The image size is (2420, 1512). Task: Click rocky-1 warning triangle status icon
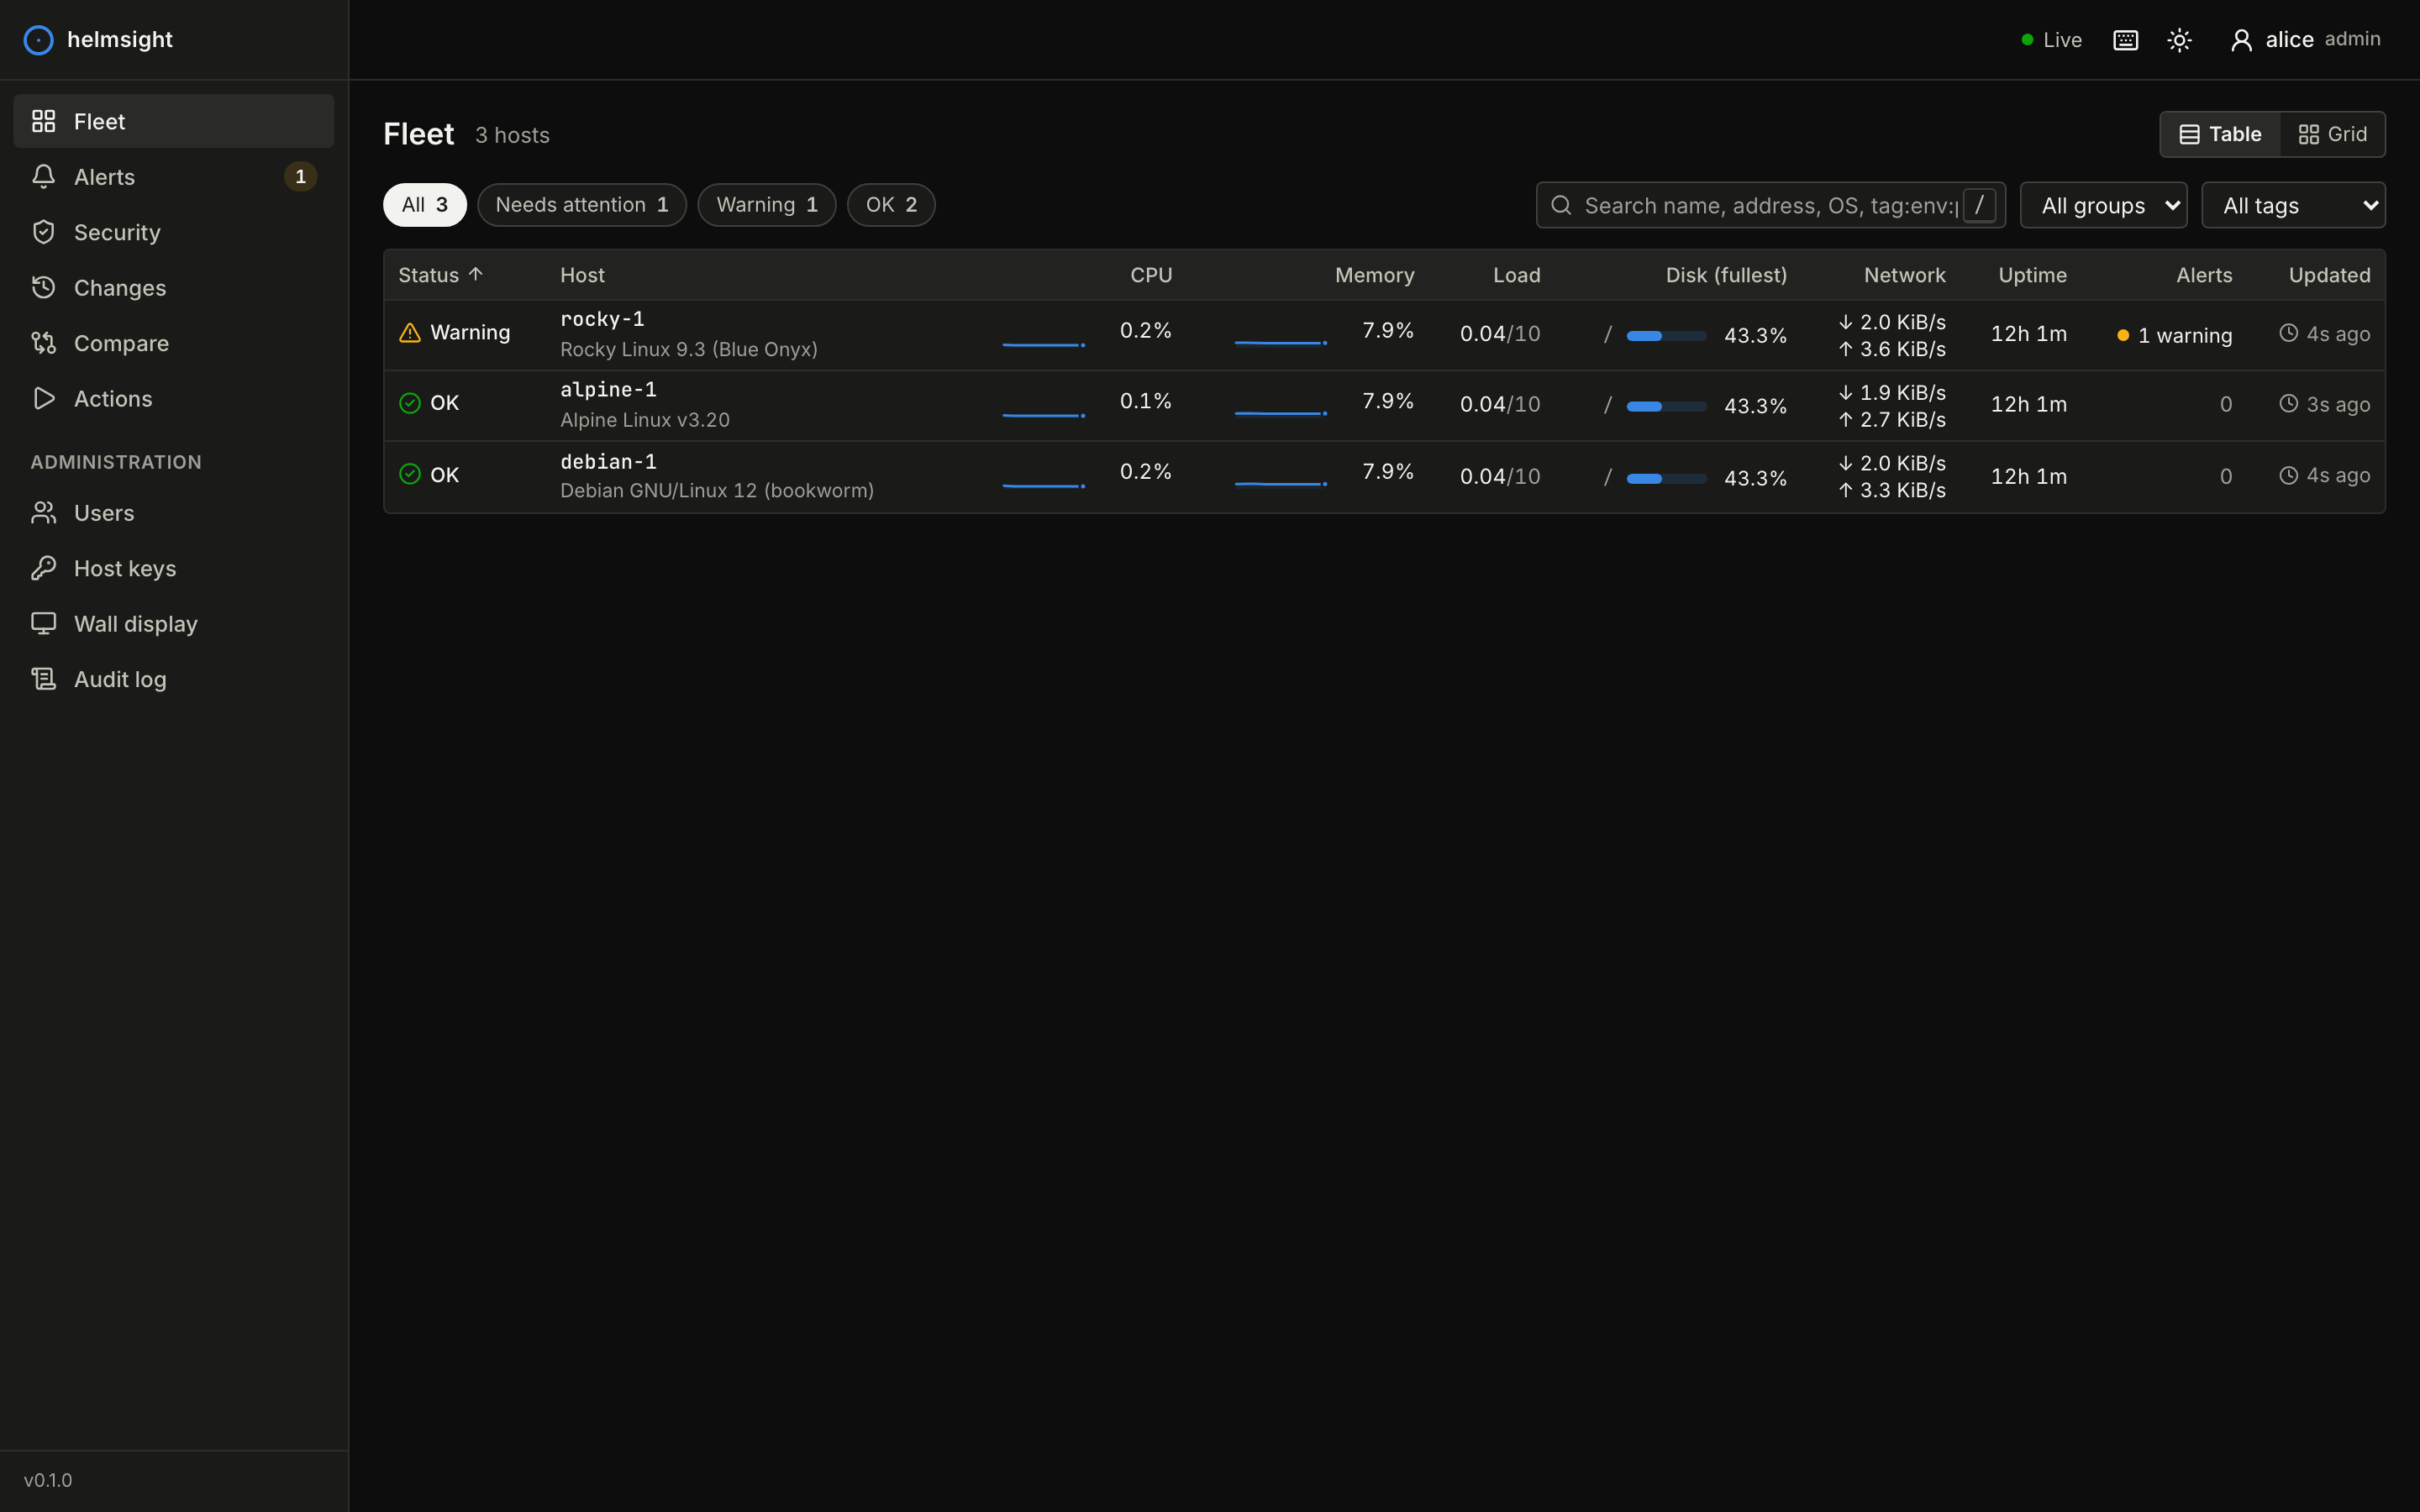pos(410,333)
